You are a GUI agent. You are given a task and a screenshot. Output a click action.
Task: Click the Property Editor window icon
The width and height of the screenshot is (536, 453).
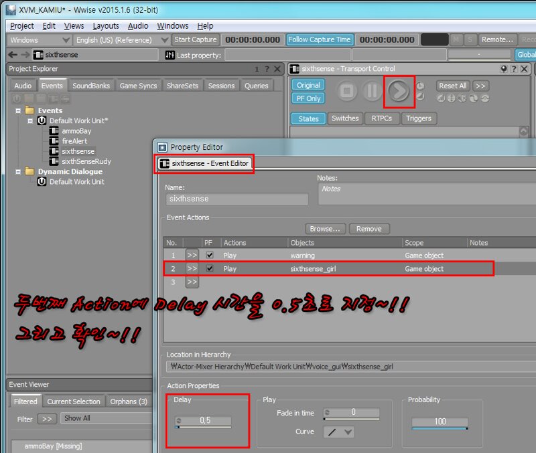point(162,147)
